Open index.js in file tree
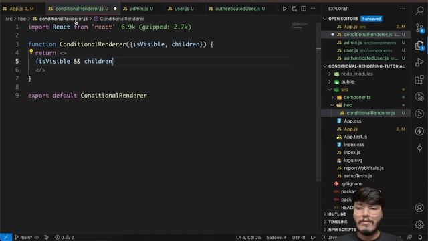 [366, 153]
